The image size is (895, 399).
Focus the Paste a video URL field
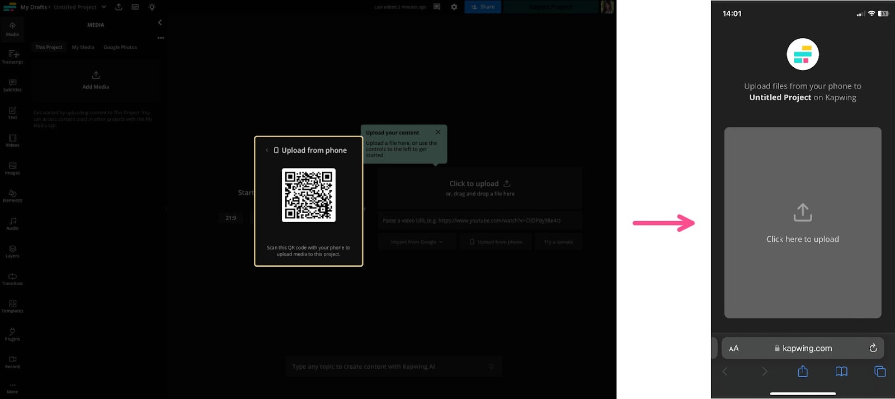pyautogui.click(x=480, y=220)
